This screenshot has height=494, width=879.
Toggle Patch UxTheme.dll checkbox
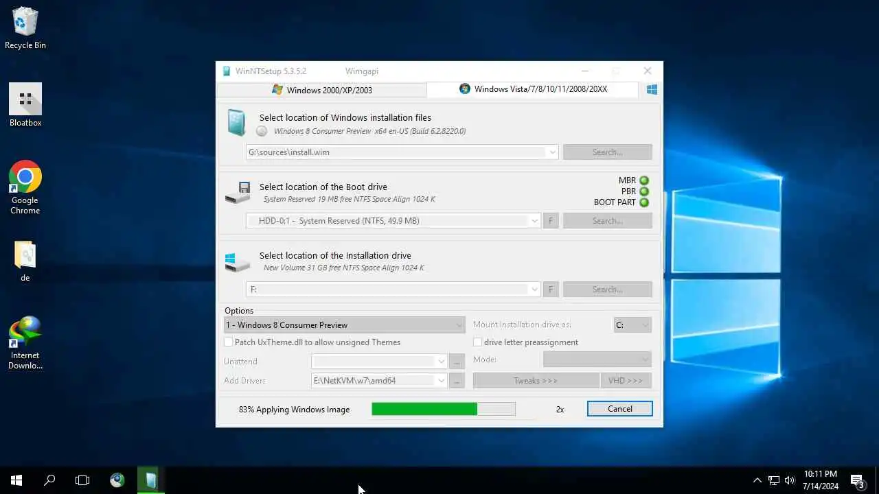coord(229,342)
